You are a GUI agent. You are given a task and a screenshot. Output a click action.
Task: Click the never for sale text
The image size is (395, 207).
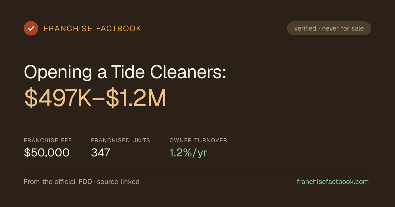coord(343,29)
